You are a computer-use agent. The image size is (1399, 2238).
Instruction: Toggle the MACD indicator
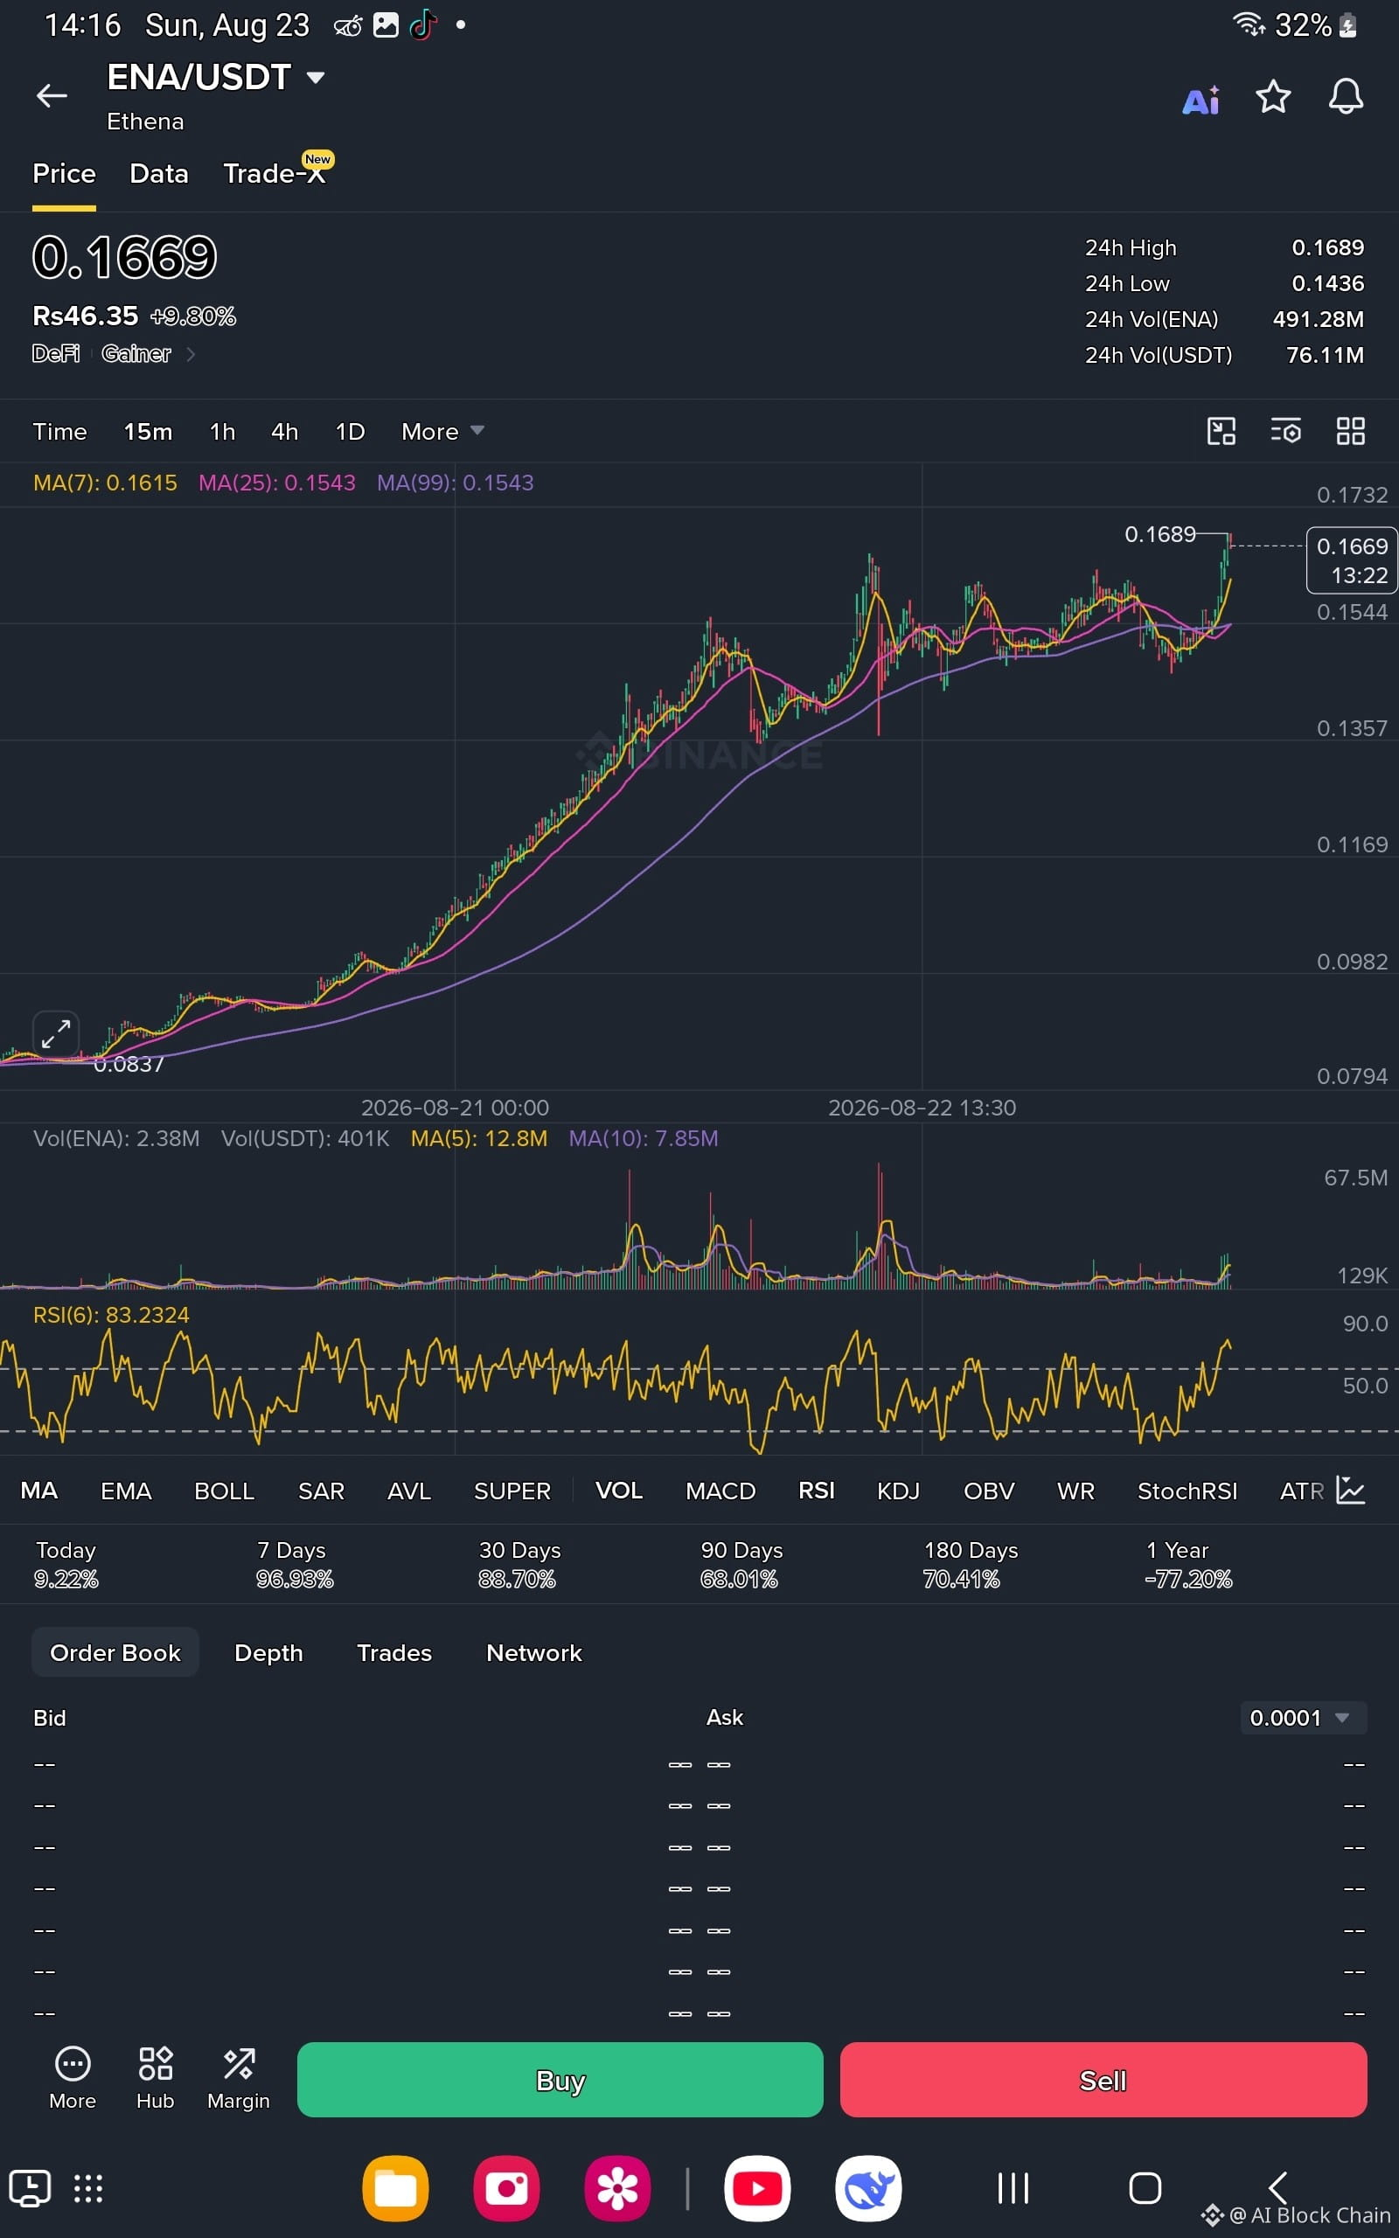(720, 1490)
